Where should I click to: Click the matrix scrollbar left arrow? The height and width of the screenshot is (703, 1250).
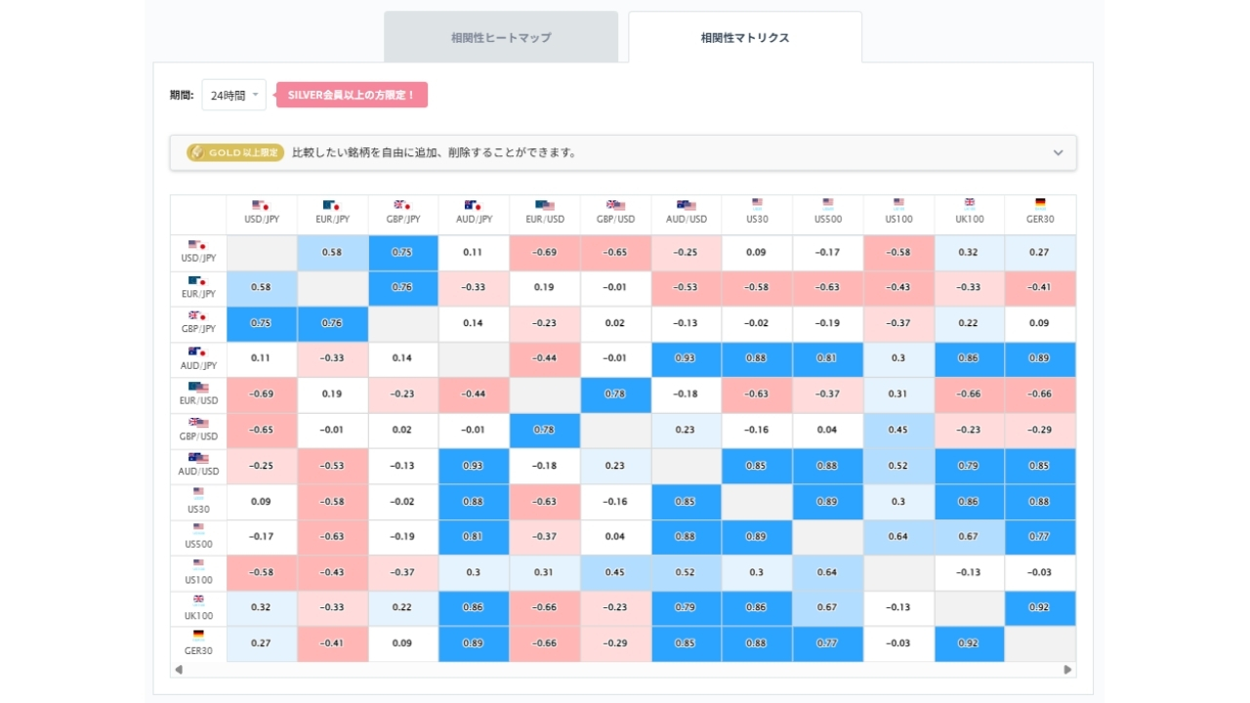(x=178, y=670)
